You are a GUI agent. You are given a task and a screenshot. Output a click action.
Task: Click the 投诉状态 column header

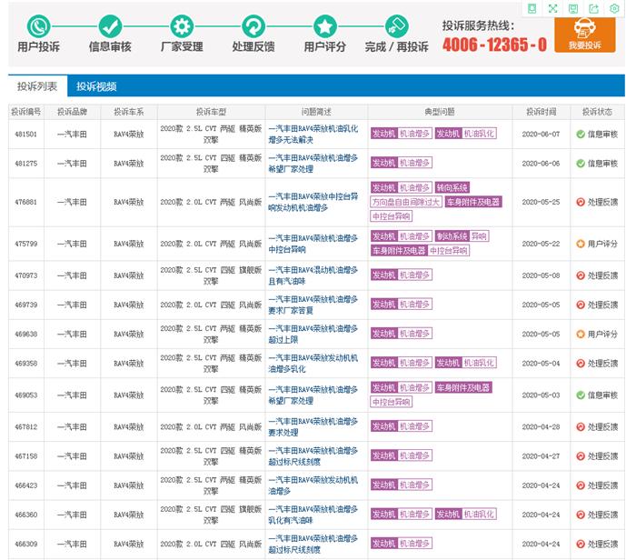597,112
